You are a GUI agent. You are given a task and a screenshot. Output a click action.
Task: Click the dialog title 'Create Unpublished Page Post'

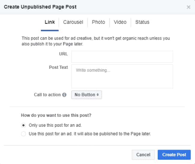[x=40, y=7]
